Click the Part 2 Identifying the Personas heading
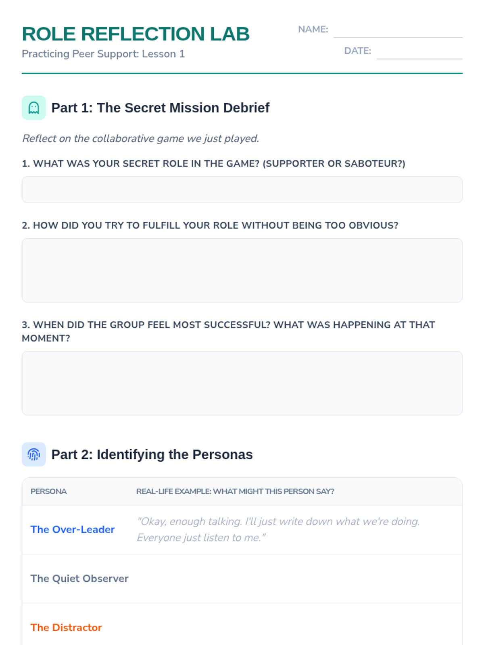Screen dimensions: 484x645 tap(152, 454)
